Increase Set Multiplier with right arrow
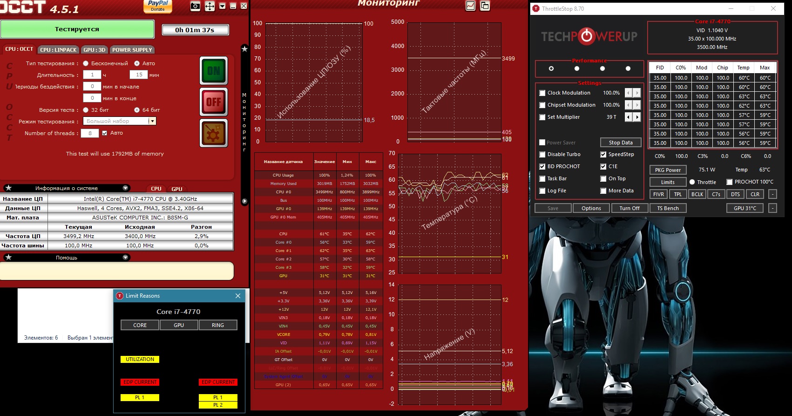The height and width of the screenshot is (416, 792). point(637,117)
